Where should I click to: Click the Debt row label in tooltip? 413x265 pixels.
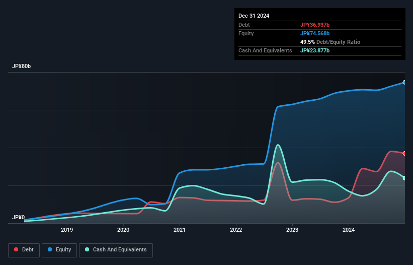coord(244,25)
